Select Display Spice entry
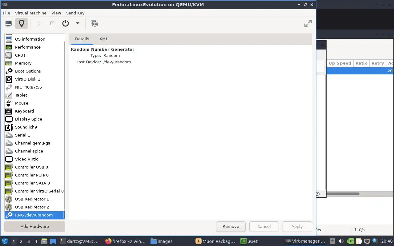This screenshot has width=394, height=246. 34,119
